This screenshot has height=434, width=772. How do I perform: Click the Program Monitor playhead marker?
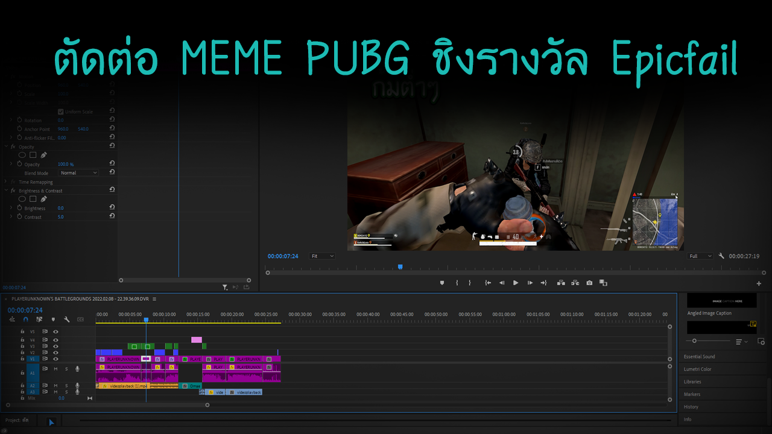click(400, 266)
